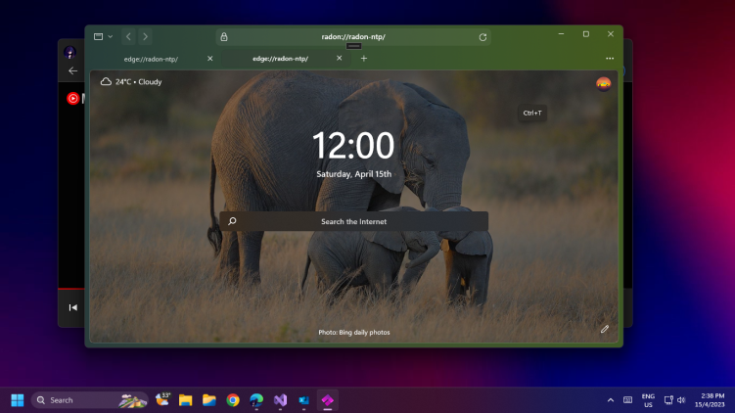Open File Explorer from the taskbar

[x=186, y=400]
